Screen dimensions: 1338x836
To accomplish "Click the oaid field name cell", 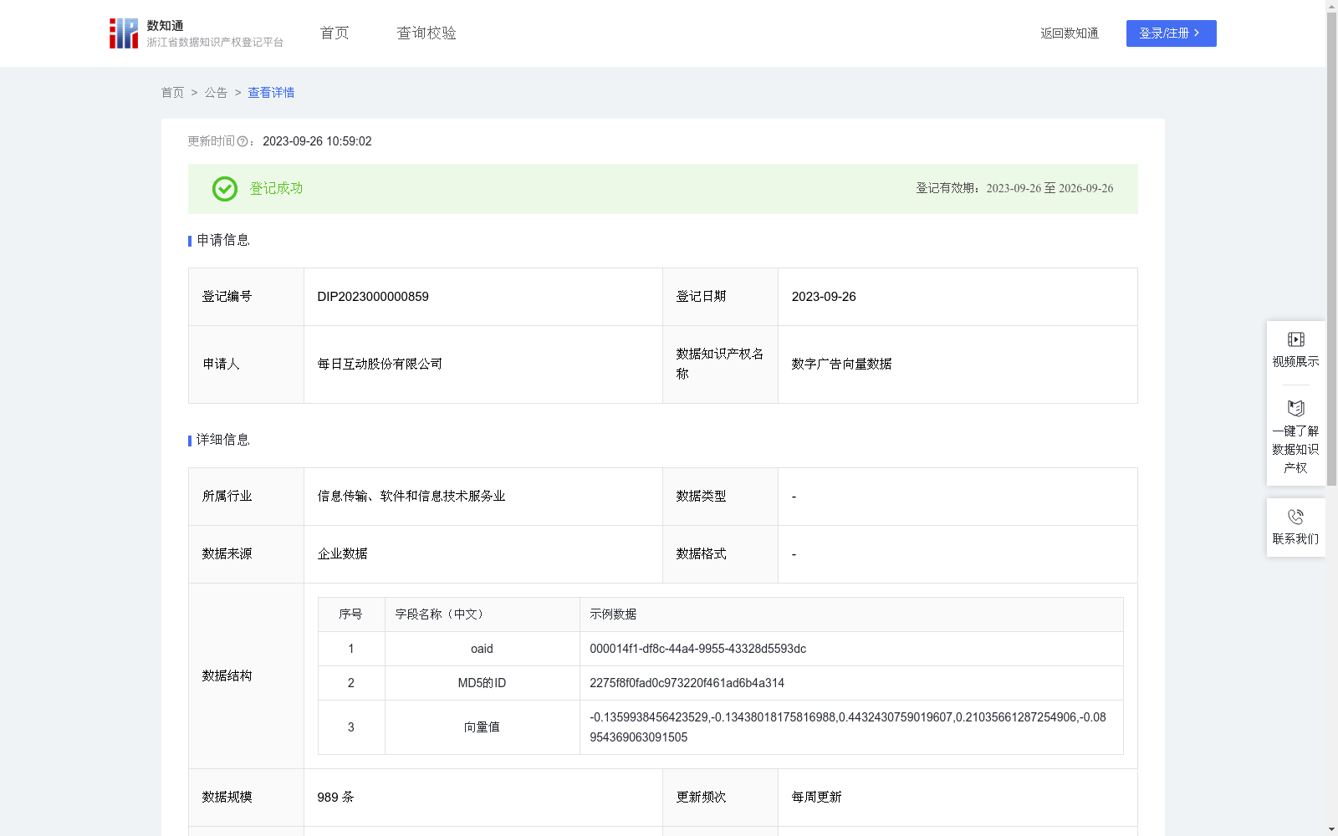I will (x=483, y=649).
